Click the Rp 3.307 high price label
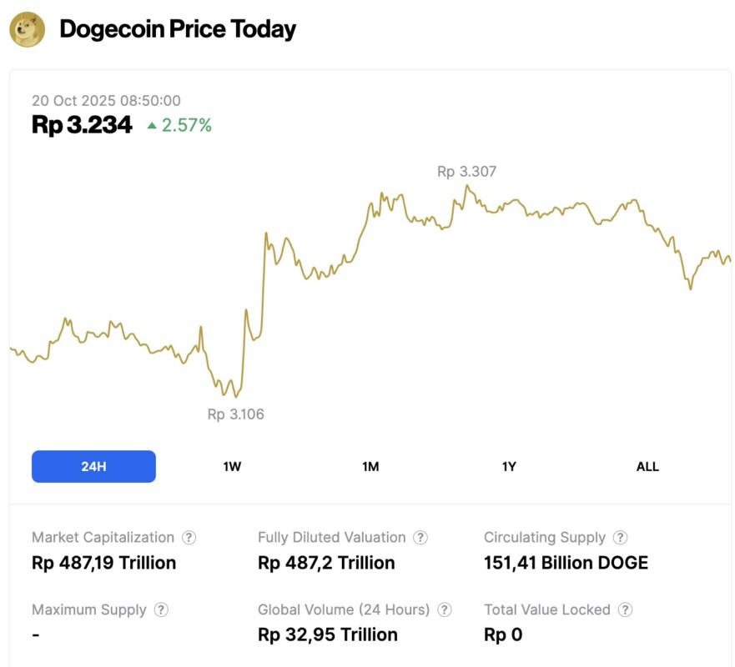The width and height of the screenshot is (735, 667). [466, 172]
